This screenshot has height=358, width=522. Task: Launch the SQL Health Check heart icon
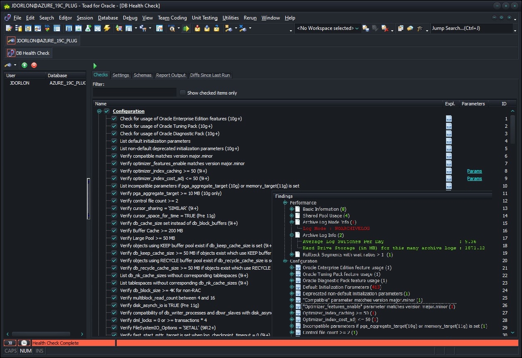click(47, 28)
